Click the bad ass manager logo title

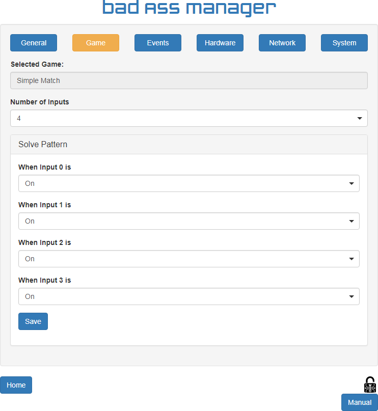click(189, 9)
